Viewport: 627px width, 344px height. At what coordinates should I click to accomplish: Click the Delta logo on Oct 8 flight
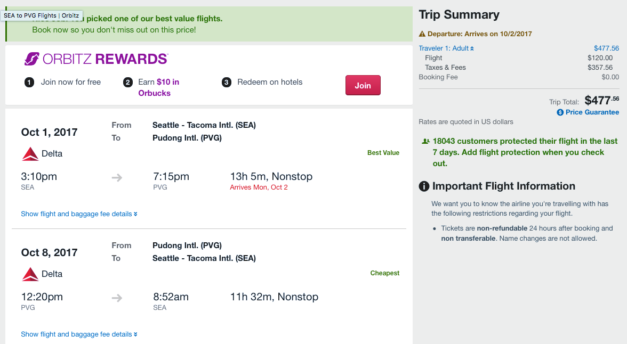(x=30, y=274)
